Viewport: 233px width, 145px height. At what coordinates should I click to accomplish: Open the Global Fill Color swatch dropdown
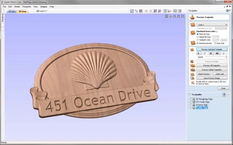[x=216, y=37]
